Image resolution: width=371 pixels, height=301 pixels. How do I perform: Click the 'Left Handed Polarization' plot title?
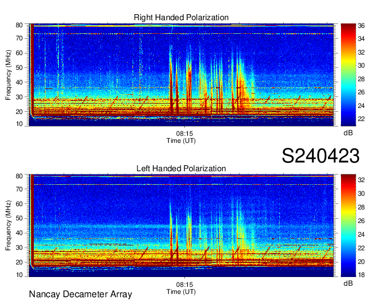[x=181, y=168]
